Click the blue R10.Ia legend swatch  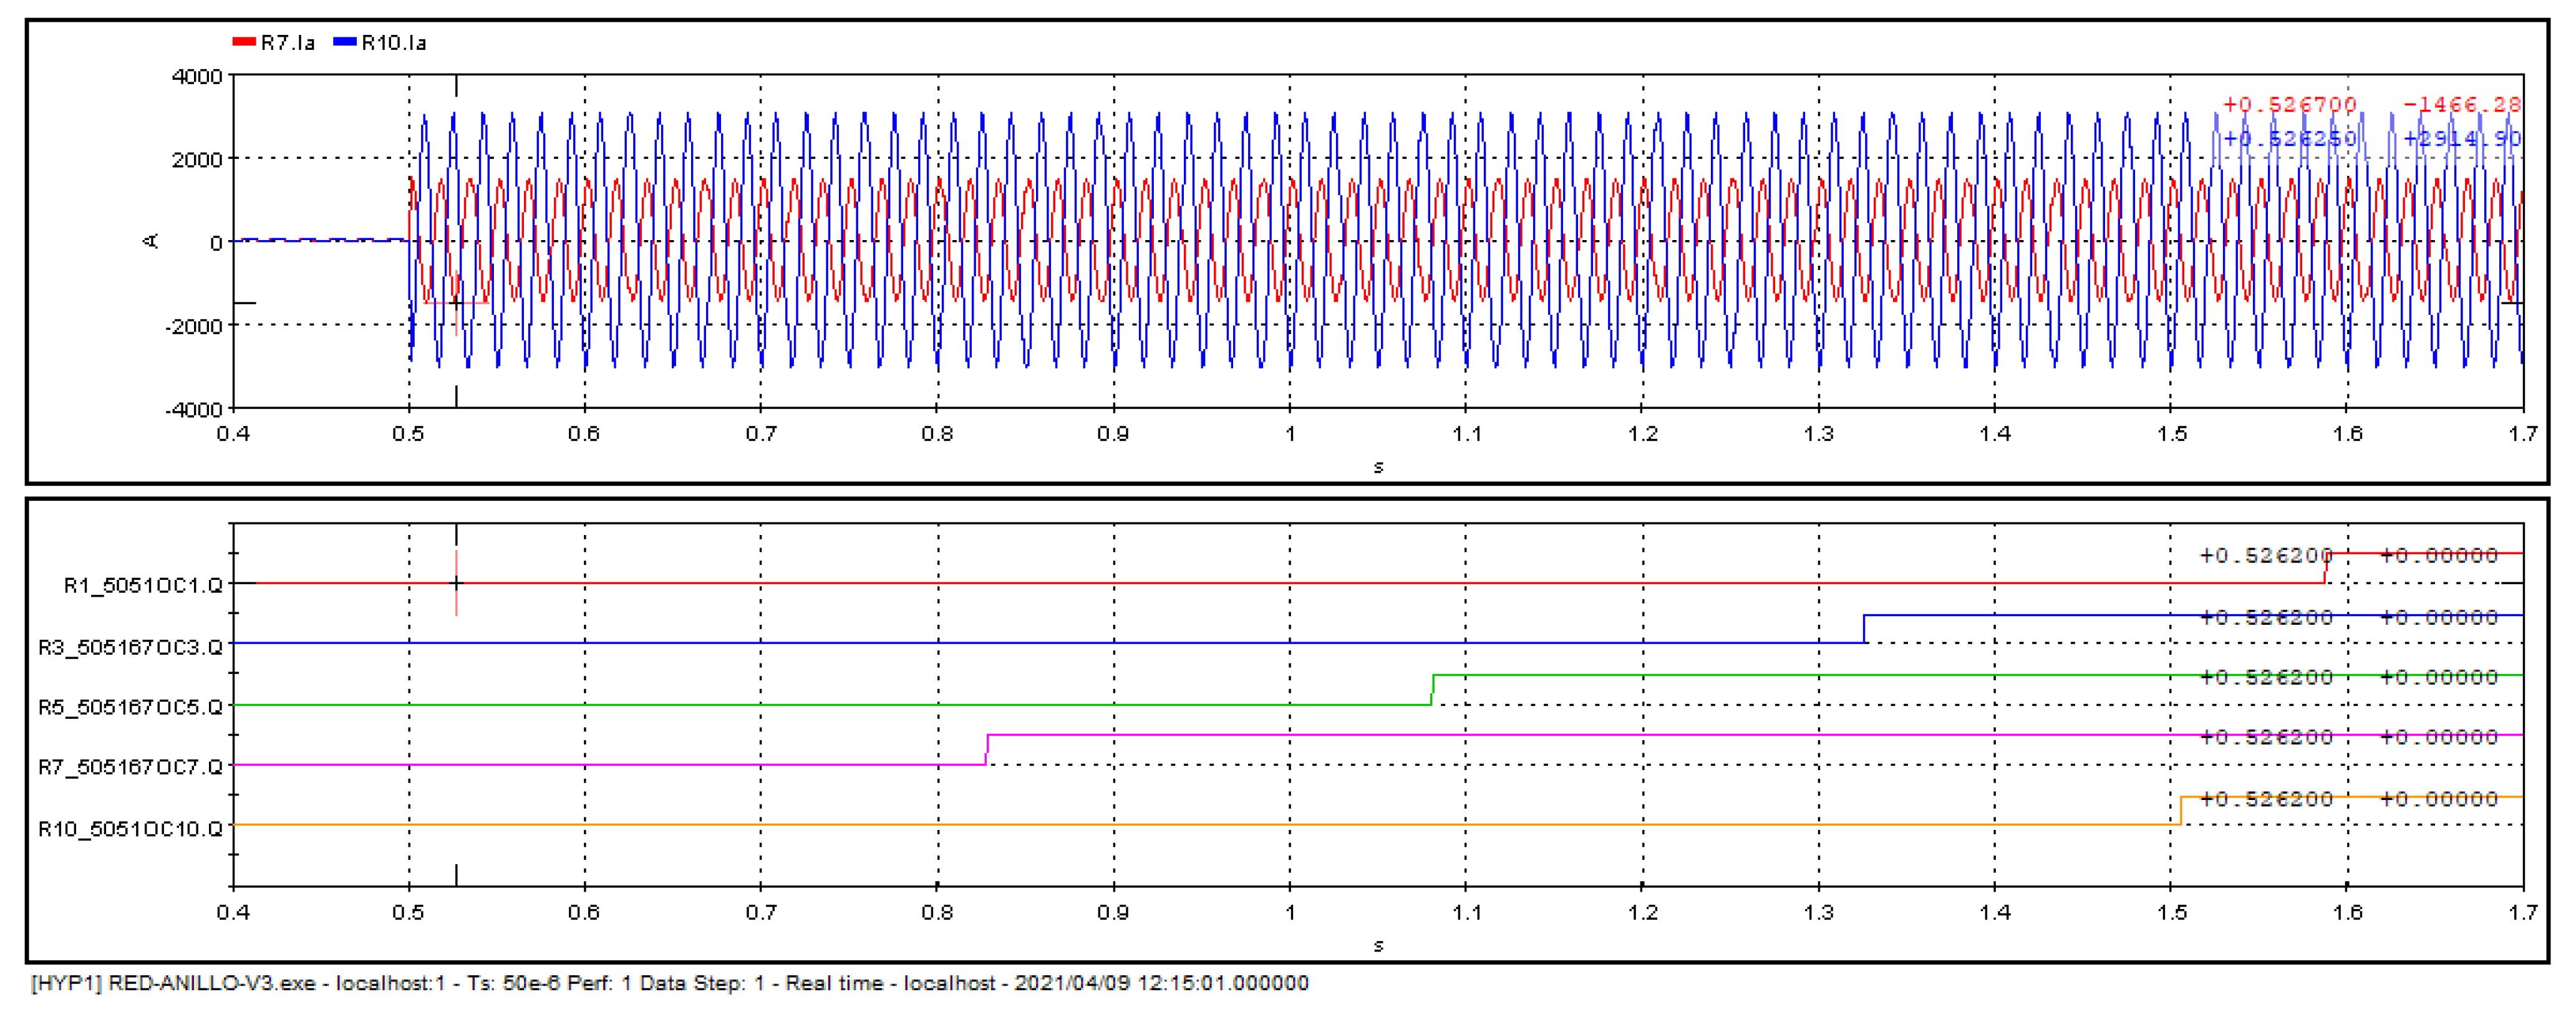pos(345,42)
